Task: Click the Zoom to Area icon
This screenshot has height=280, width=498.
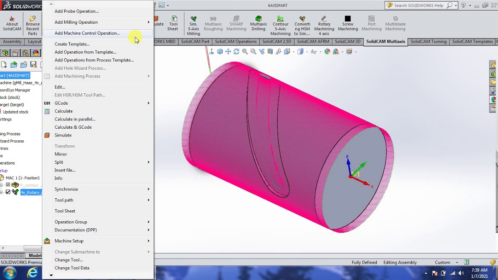Action: [x=253, y=51]
